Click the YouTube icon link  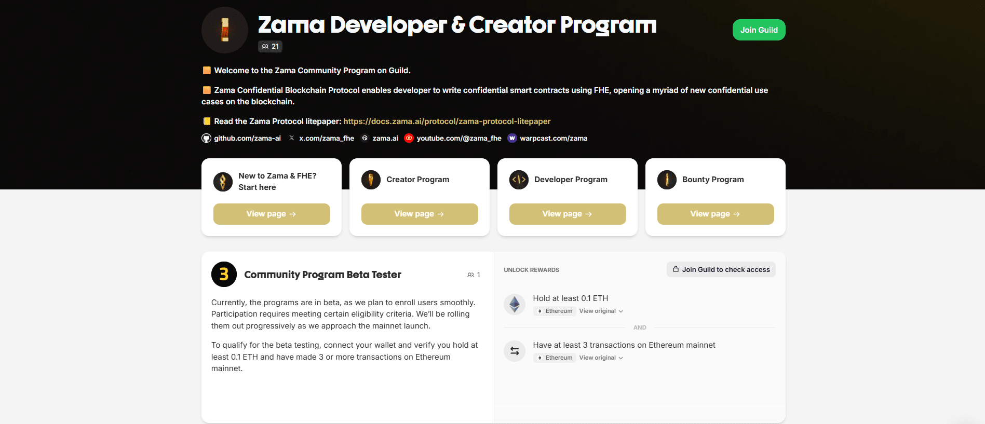click(409, 138)
